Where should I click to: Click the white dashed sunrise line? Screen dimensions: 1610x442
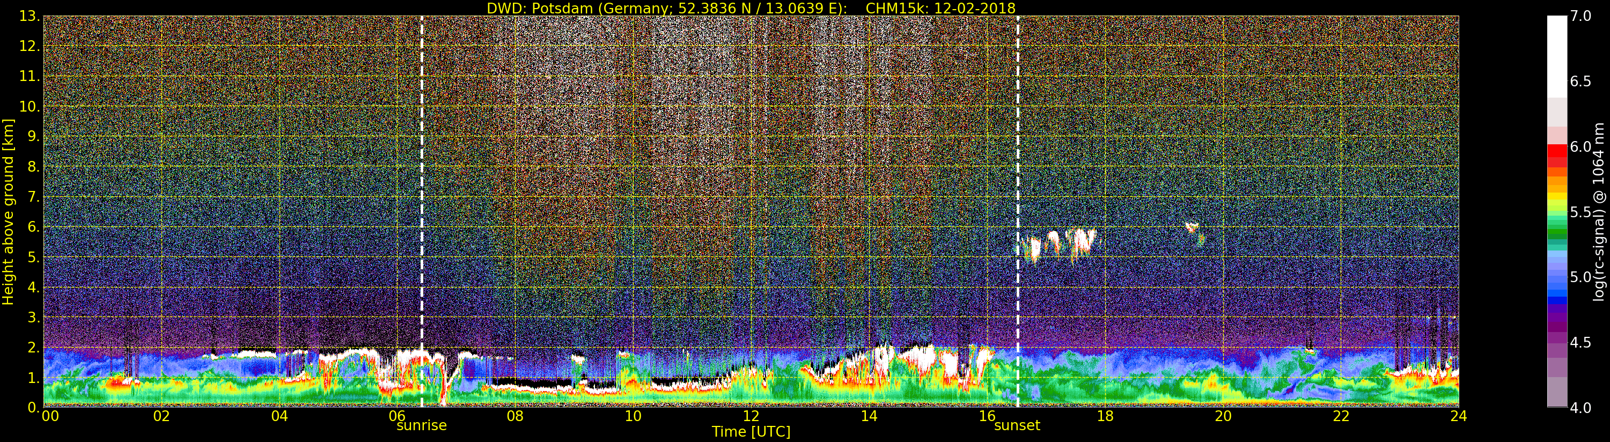coord(422,211)
